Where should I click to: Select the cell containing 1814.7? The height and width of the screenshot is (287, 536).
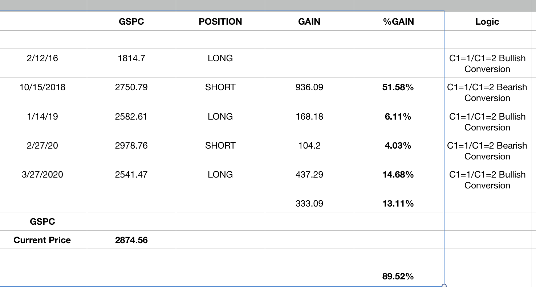131,58
